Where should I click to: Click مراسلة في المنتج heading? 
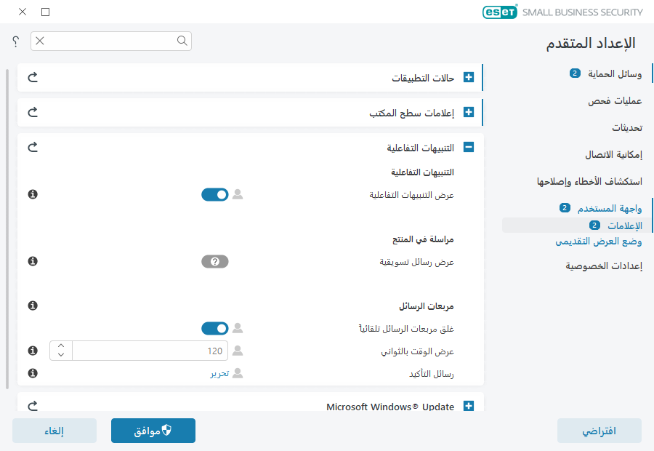pos(422,239)
